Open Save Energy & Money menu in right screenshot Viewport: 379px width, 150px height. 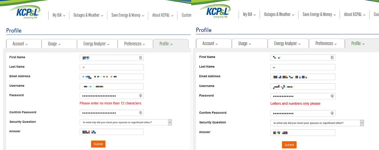pos(319,14)
